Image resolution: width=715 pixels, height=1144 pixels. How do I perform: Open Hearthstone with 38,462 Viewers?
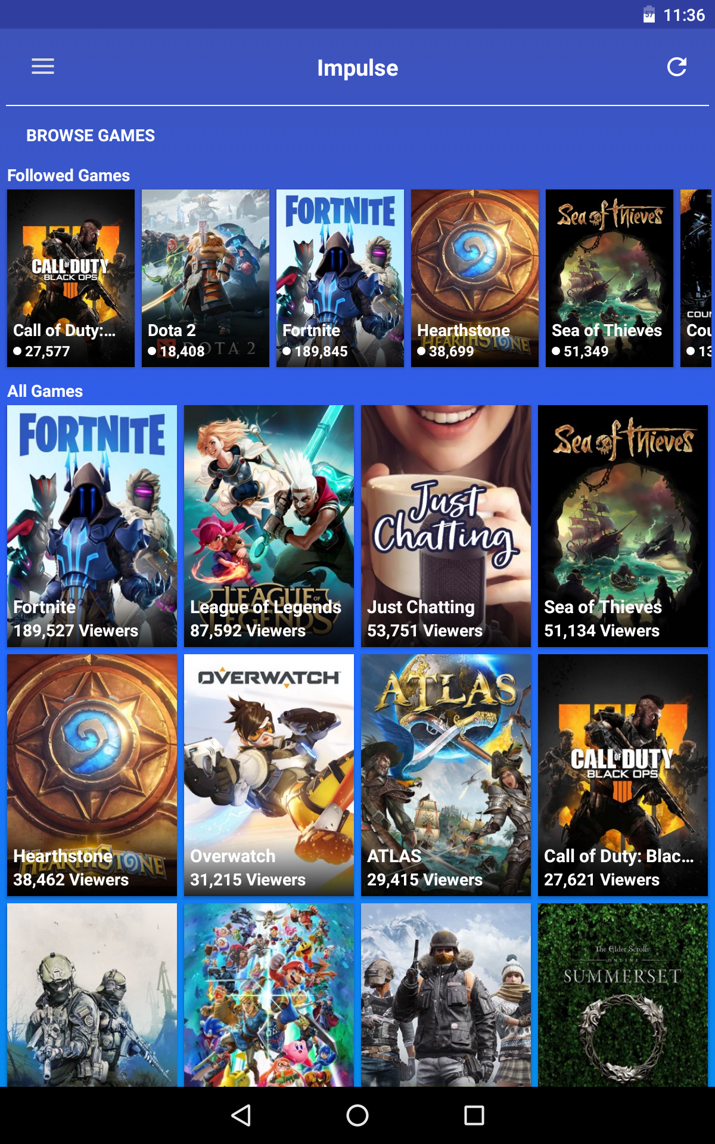point(92,775)
